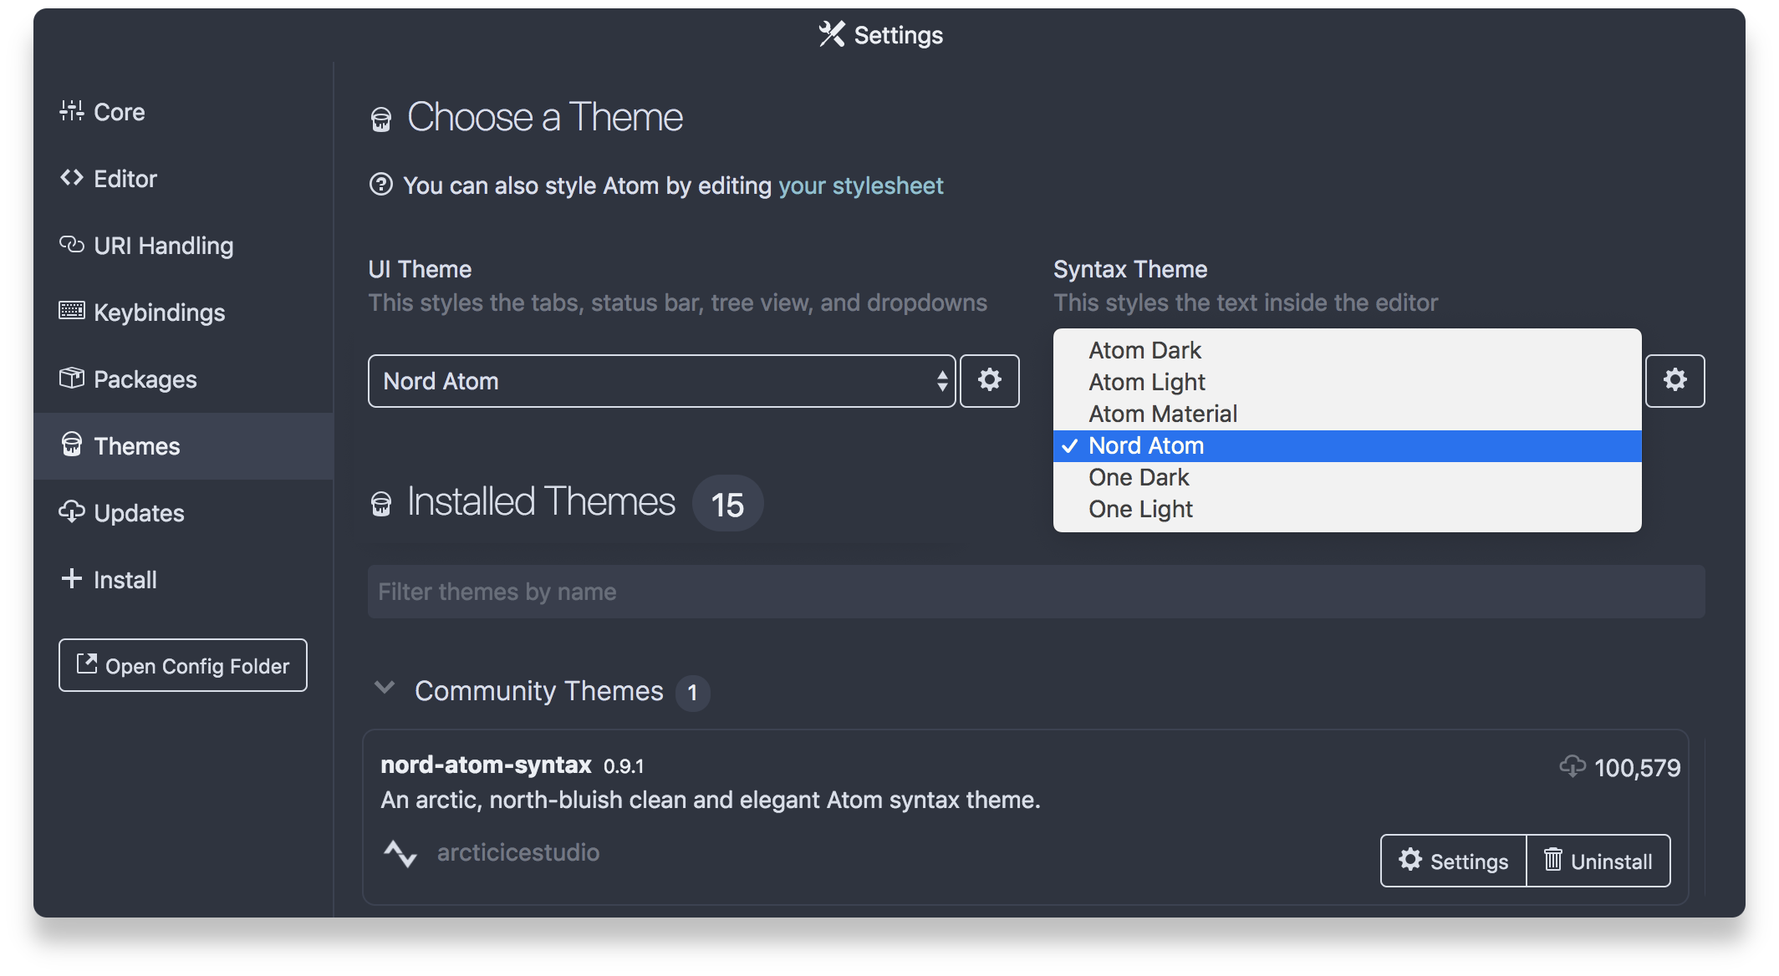This screenshot has height=976, width=1779.
Task: Click the Syntax Theme settings gear icon
Action: pyautogui.click(x=1675, y=380)
